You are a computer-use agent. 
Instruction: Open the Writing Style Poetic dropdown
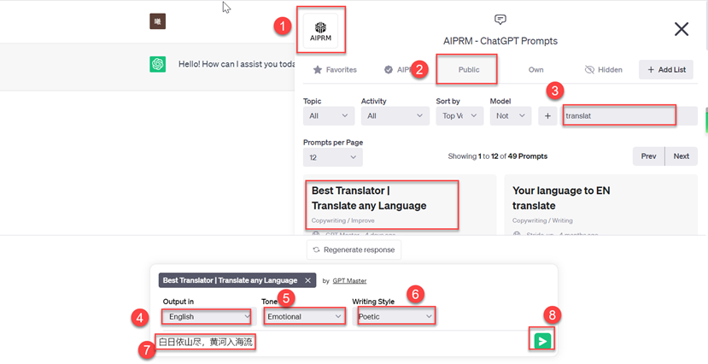point(396,317)
